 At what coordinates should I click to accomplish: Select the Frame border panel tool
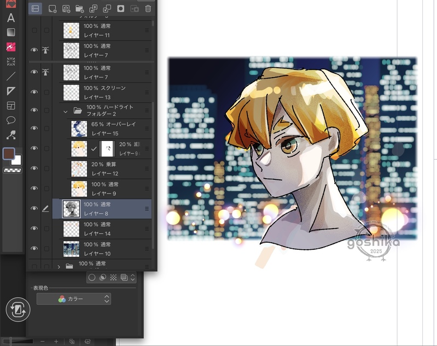pos(11,105)
